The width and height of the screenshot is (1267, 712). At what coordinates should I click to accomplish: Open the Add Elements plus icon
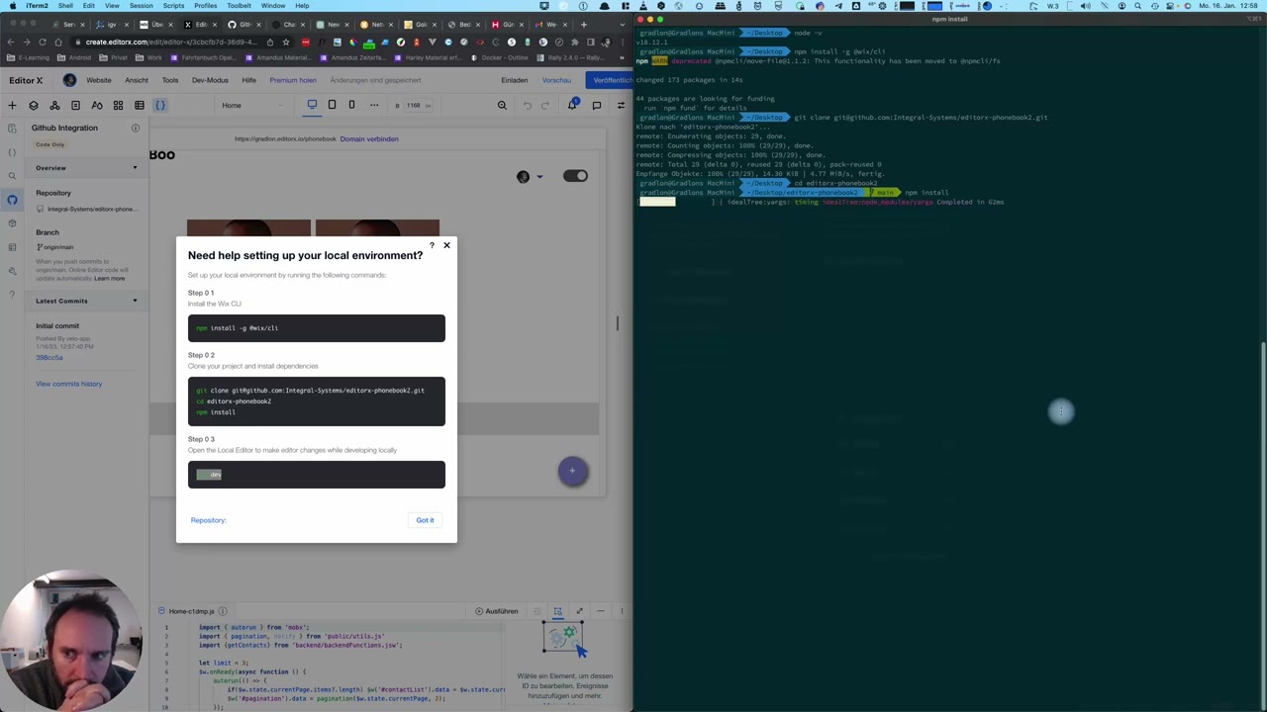pyautogui.click(x=12, y=105)
